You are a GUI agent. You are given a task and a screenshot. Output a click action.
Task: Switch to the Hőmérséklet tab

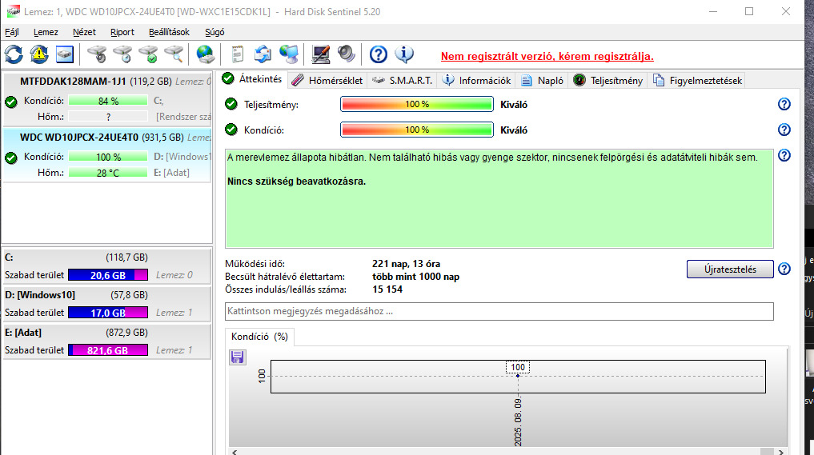(x=327, y=81)
